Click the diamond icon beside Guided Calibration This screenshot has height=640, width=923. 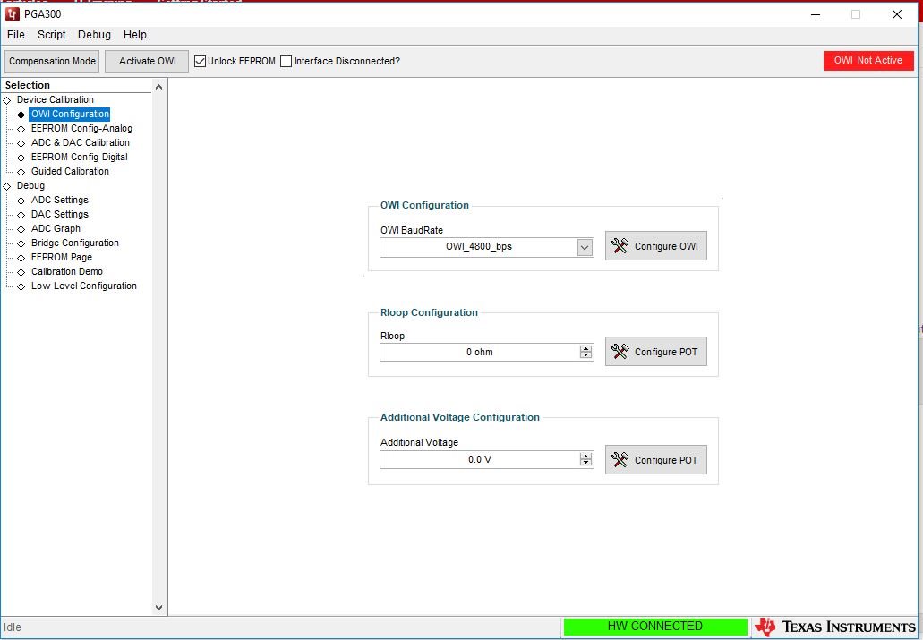coord(21,172)
